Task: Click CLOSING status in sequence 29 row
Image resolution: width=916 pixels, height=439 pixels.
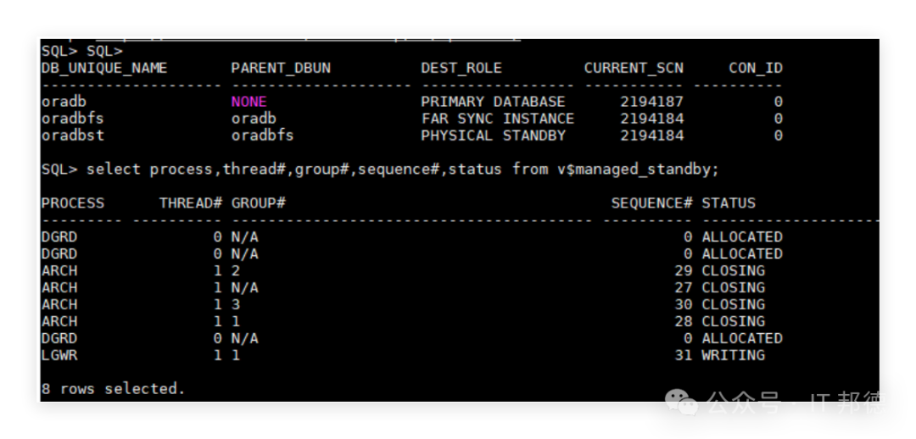Action: click(x=733, y=271)
